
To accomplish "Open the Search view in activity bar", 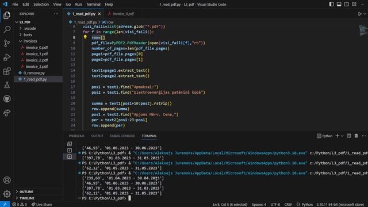I will [7, 29].
